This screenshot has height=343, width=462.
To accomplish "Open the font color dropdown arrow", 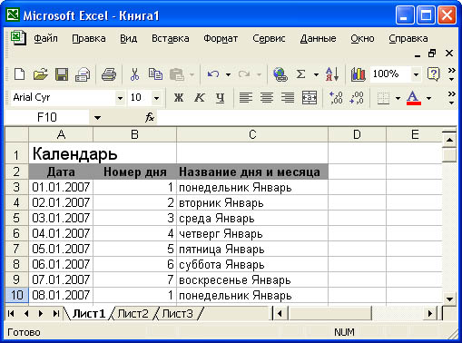I will click(428, 98).
